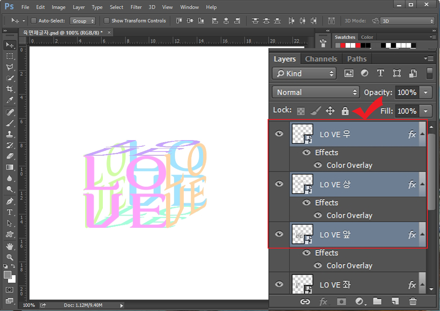The height and width of the screenshot is (311, 440).
Task: Click the foreground color swatch
Action: [x=8, y=275]
